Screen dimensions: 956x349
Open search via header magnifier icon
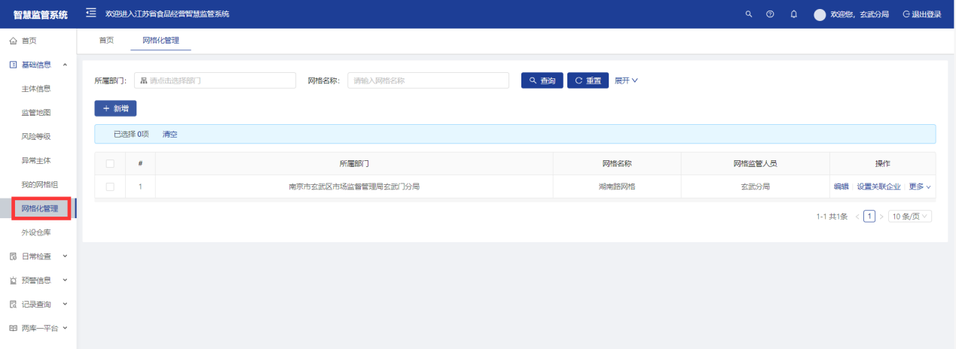pyautogui.click(x=748, y=14)
